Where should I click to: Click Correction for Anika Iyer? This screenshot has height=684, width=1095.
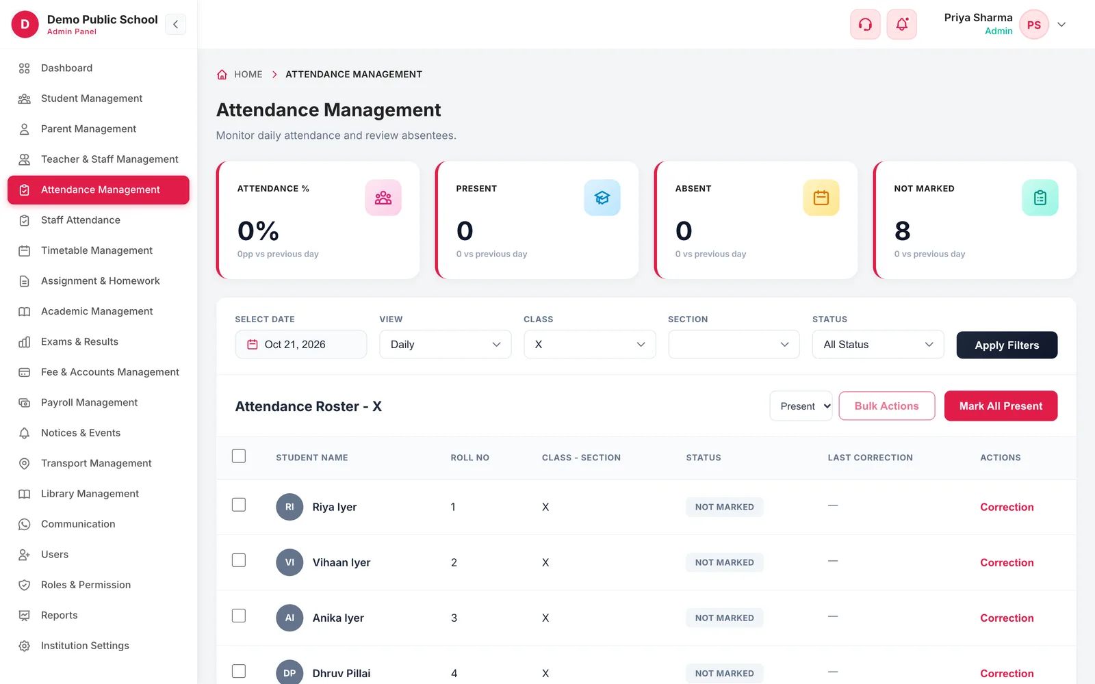(1007, 618)
